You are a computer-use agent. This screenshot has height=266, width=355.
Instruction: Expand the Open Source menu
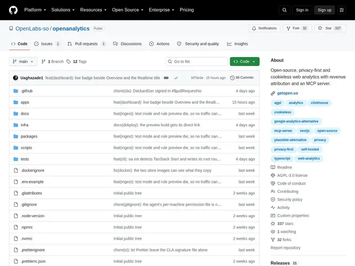[x=128, y=10]
